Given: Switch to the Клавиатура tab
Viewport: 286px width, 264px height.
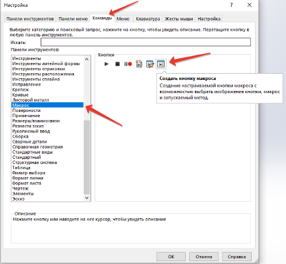Looking at the screenshot, I should click(x=148, y=19).
